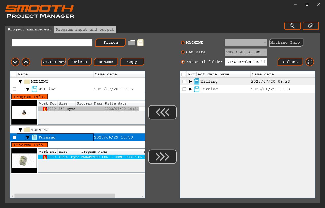The width and height of the screenshot is (325, 208).
Task: Click the Create New button
Action: tap(53, 62)
